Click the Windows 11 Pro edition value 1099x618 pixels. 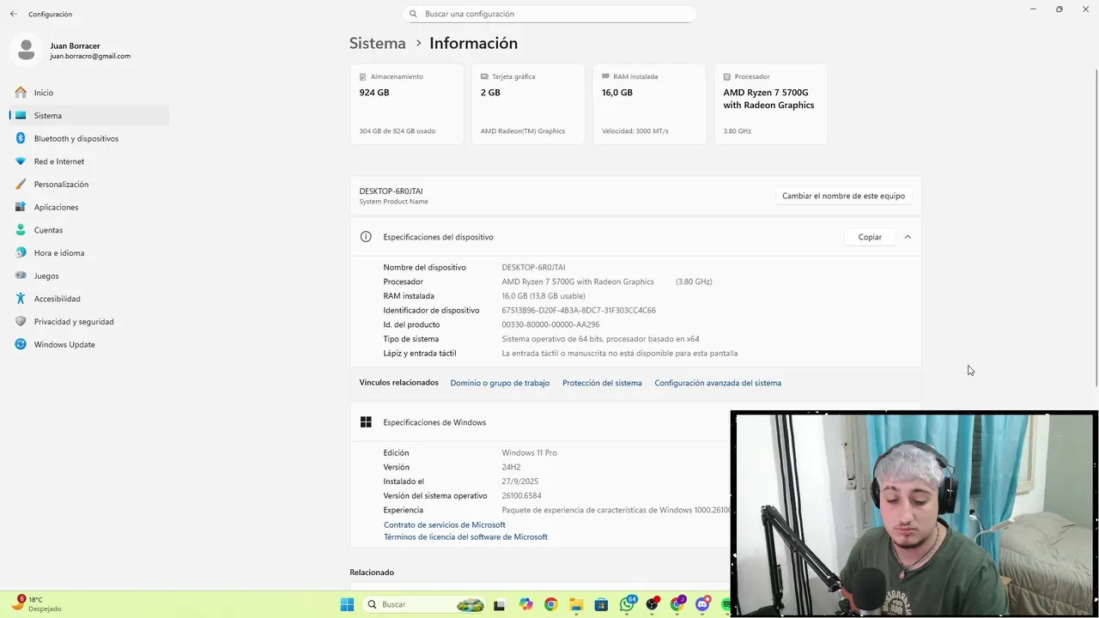(529, 452)
